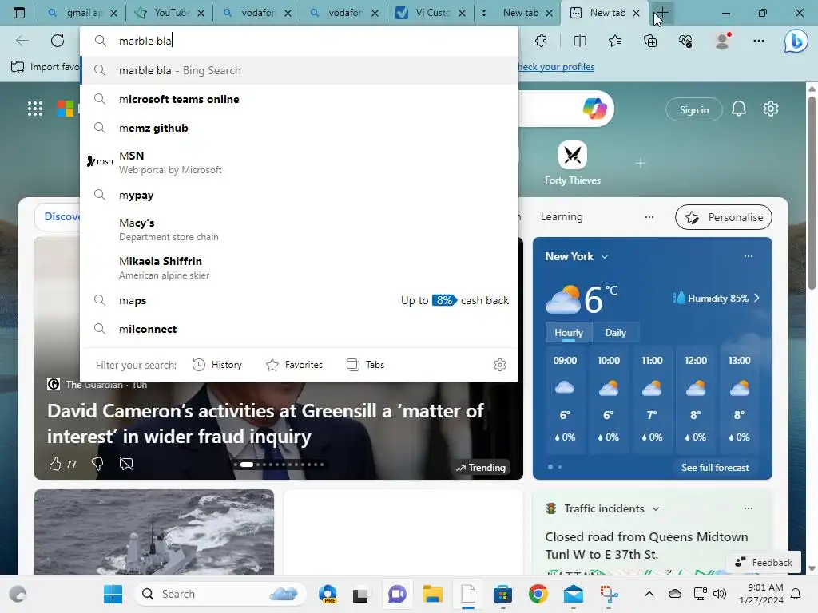Dislike the David Cameron article

(x=97, y=464)
